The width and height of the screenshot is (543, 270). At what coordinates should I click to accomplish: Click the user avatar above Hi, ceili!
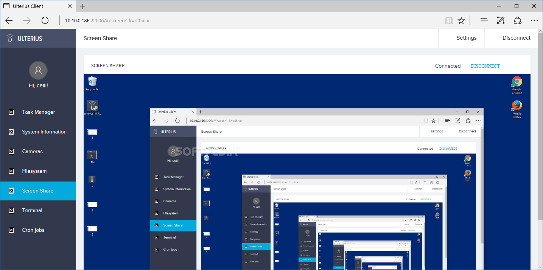[x=38, y=70]
